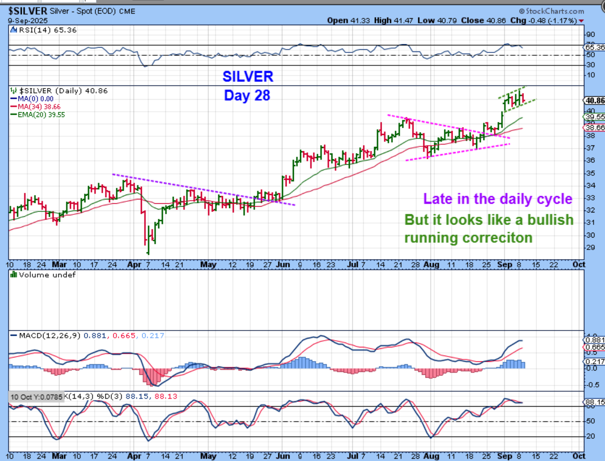The width and height of the screenshot is (605, 461).
Task: Click the 39.55 EMA flag on price axis
Action: [x=594, y=117]
